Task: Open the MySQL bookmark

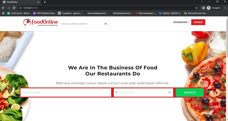Action: (x=170, y=13)
